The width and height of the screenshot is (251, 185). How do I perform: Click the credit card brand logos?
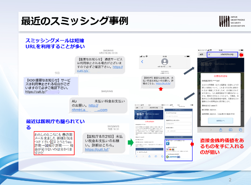(170, 149)
